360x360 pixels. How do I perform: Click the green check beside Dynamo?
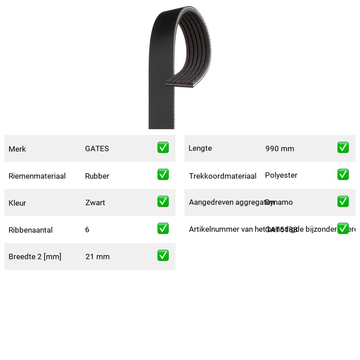pyautogui.click(x=343, y=201)
